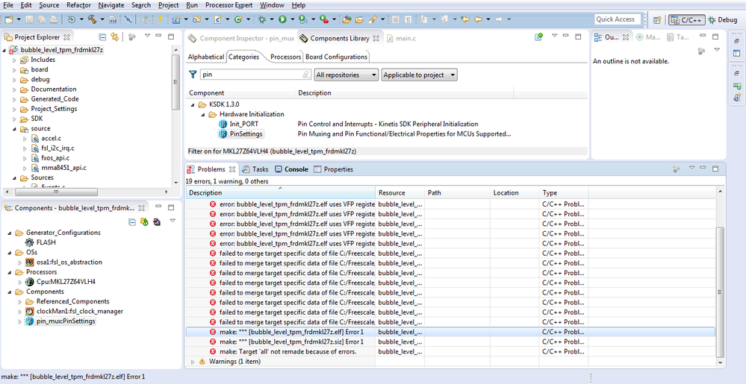Expand the Warnings (1 item) group
Screen dimensions: 746x384
point(193,362)
